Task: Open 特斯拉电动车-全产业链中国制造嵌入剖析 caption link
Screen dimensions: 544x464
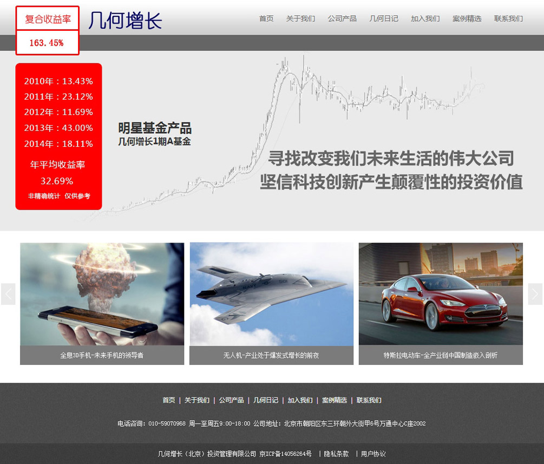Action: click(441, 355)
